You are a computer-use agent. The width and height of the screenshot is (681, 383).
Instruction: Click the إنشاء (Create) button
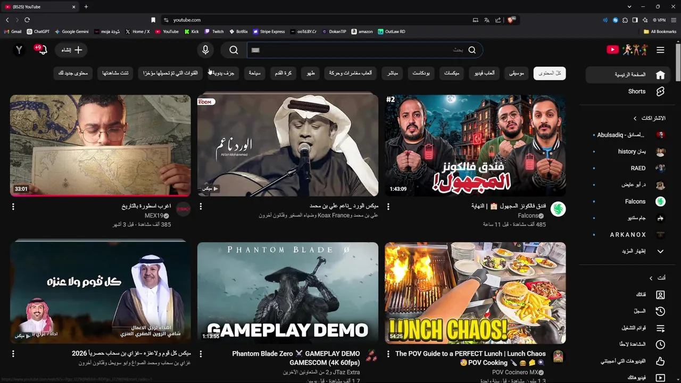click(72, 50)
